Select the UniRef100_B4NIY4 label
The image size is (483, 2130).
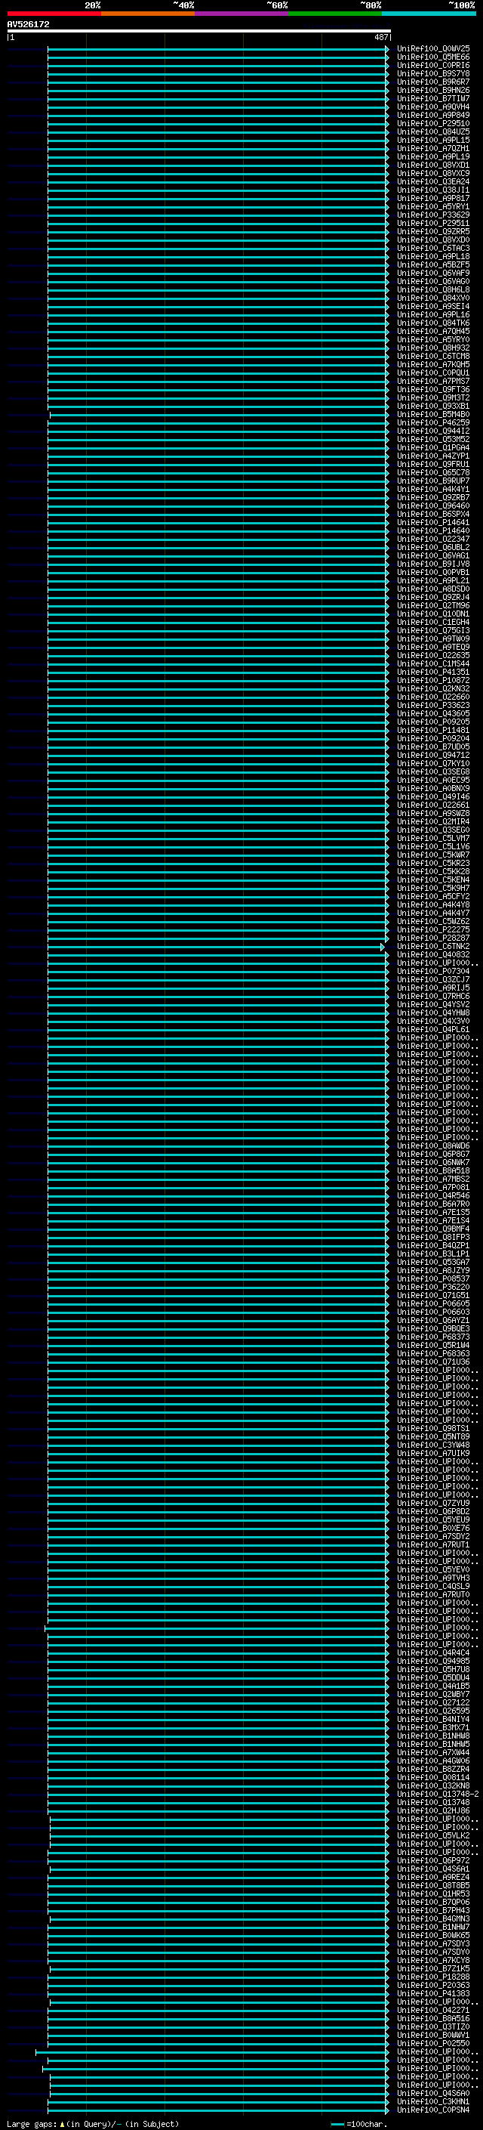(433, 1719)
